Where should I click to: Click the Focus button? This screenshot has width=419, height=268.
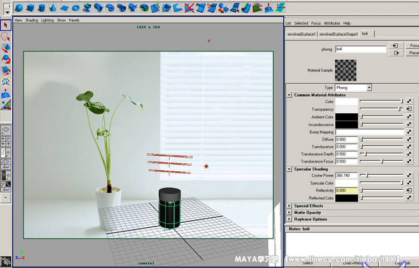[412, 46]
